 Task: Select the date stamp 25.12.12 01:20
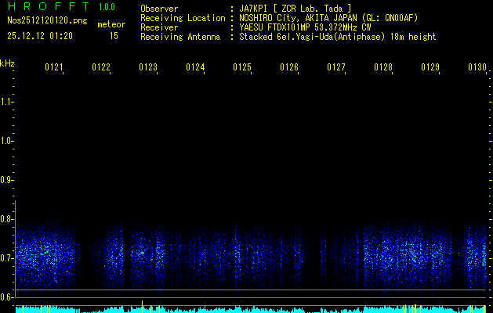point(40,36)
